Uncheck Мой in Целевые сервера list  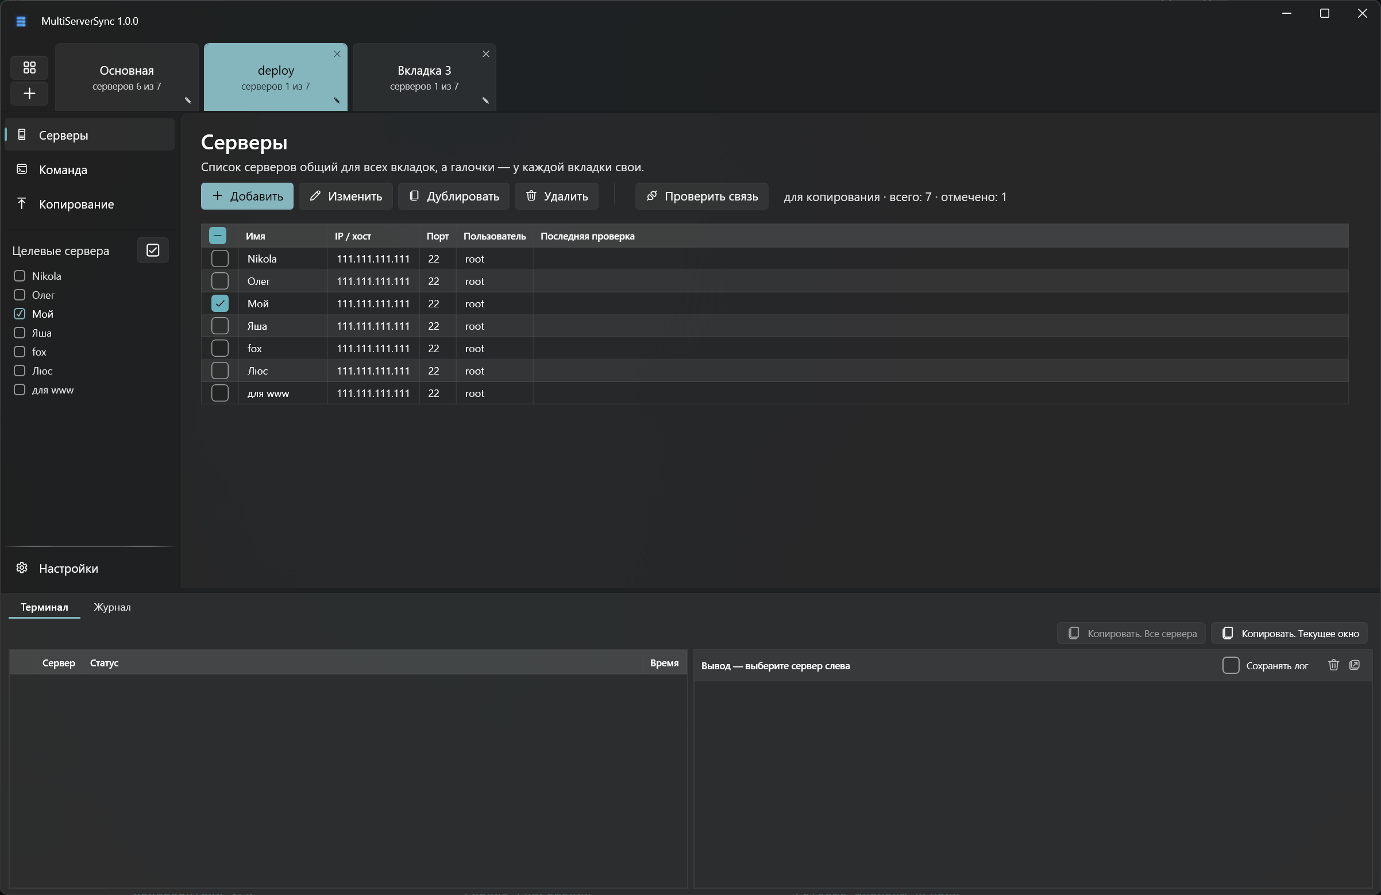click(20, 314)
